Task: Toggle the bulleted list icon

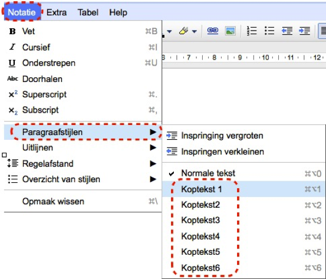Action: click(x=269, y=31)
